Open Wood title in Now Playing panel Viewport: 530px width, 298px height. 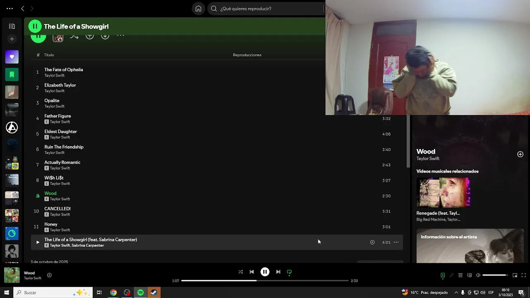[426, 151]
